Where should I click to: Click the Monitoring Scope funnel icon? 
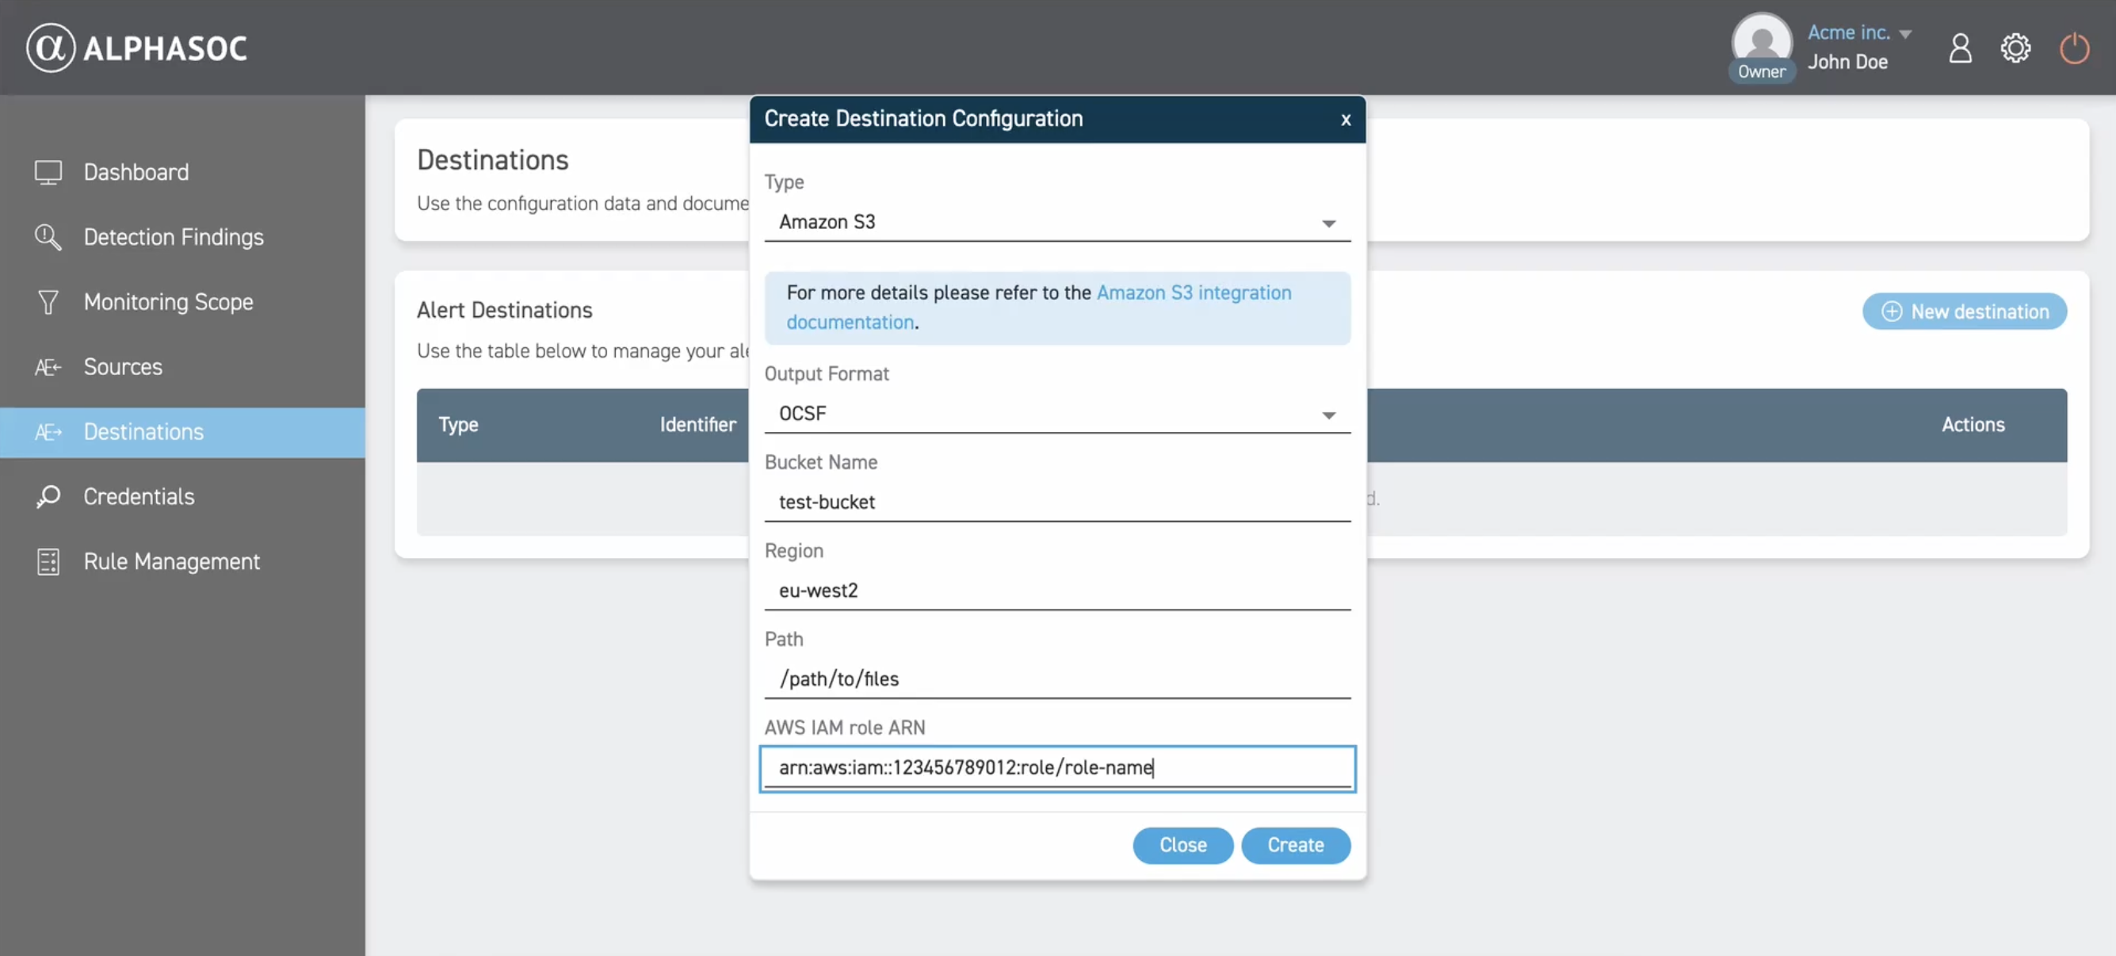pos(48,302)
